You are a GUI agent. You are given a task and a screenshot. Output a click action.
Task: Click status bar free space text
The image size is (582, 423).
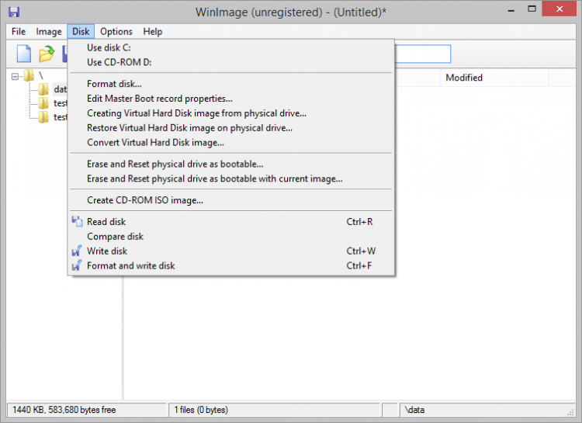point(64,410)
